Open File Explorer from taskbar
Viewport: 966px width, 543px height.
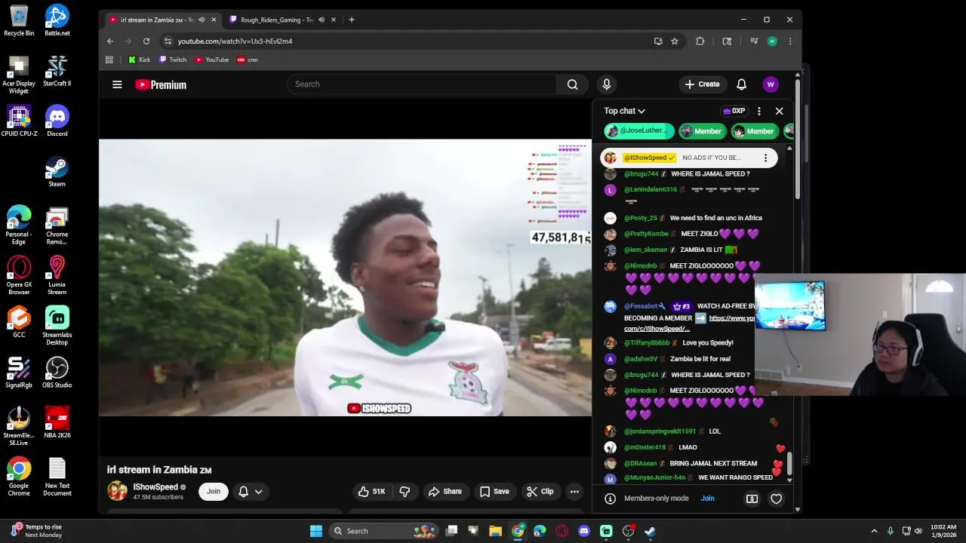pyautogui.click(x=495, y=531)
